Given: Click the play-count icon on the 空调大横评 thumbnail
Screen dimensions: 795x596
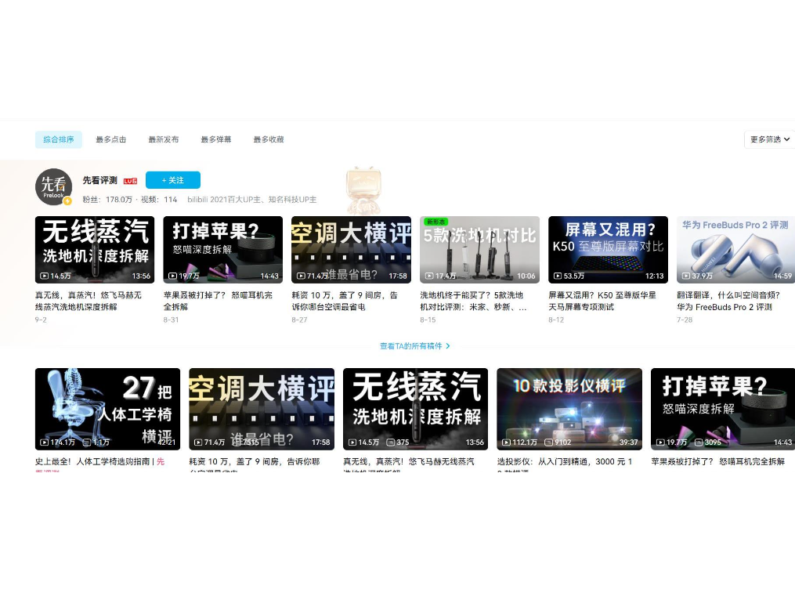Looking at the screenshot, I should pos(301,276).
